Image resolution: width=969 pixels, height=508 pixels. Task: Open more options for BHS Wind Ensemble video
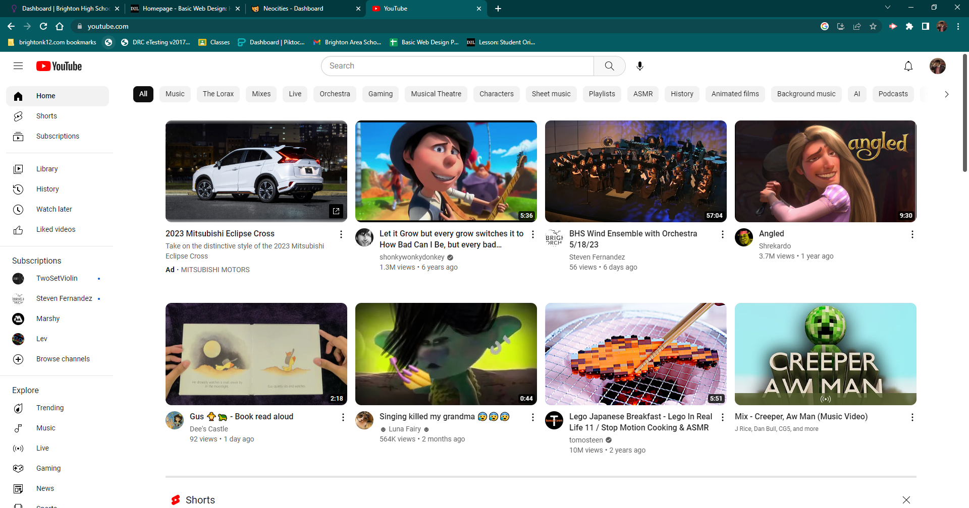tap(722, 234)
